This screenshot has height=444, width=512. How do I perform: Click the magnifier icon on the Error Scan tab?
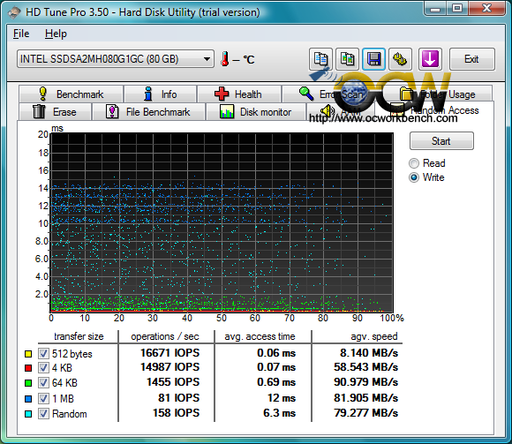(x=306, y=94)
